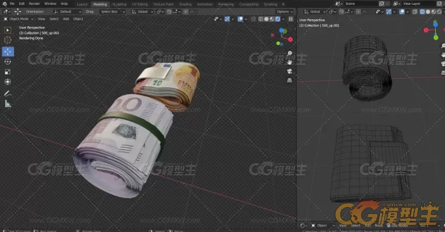The width and height of the screenshot is (445, 232).
Task: Open the left viewport Global orientation dropdown
Action: click(x=142, y=12)
